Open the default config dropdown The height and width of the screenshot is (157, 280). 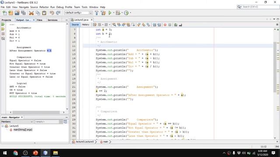pos(78,13)
